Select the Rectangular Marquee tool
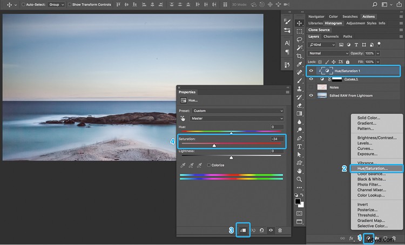The image size is (405, 245). tap(299, 31)
